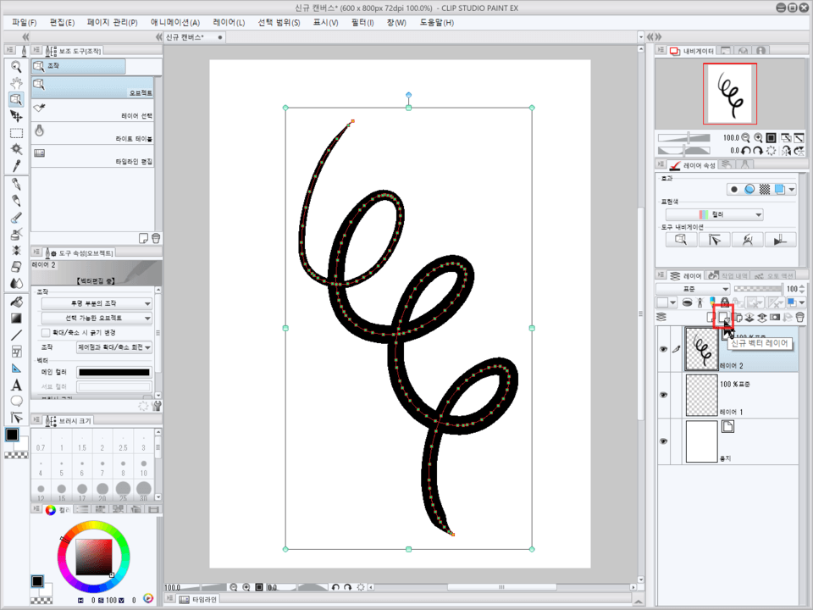
Task: Select the Eraser tool
Action: pyautogui.click(x=16, y=267)
